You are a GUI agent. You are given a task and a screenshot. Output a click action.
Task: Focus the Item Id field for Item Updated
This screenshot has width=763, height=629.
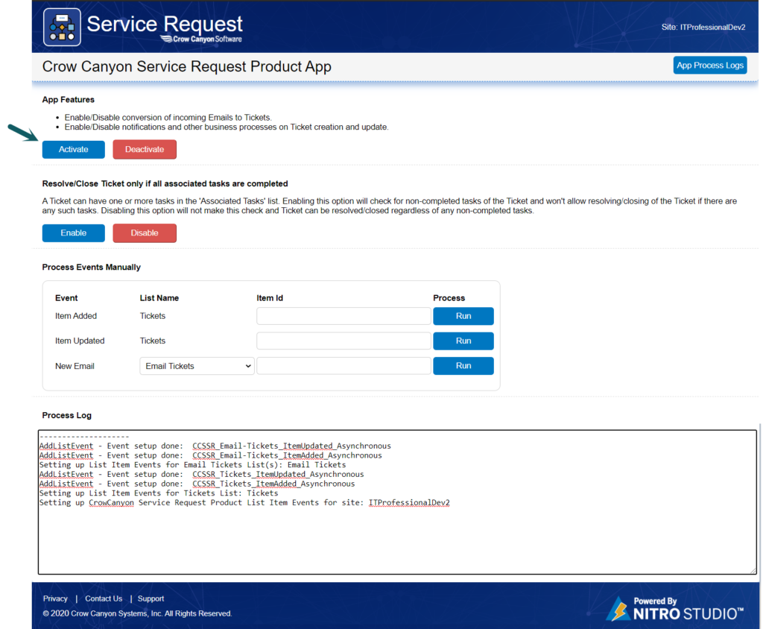pyautogui.click(x=343, y=341)
